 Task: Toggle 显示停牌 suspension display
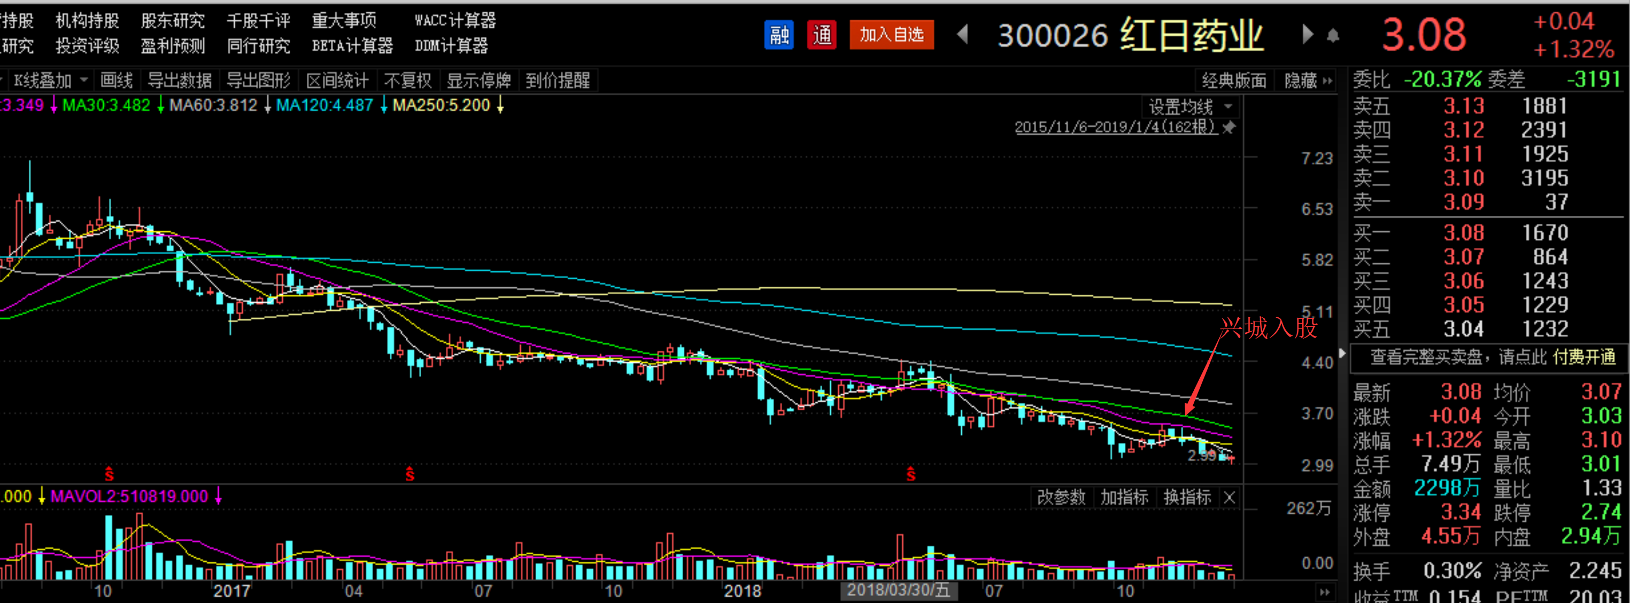[478, 81]
